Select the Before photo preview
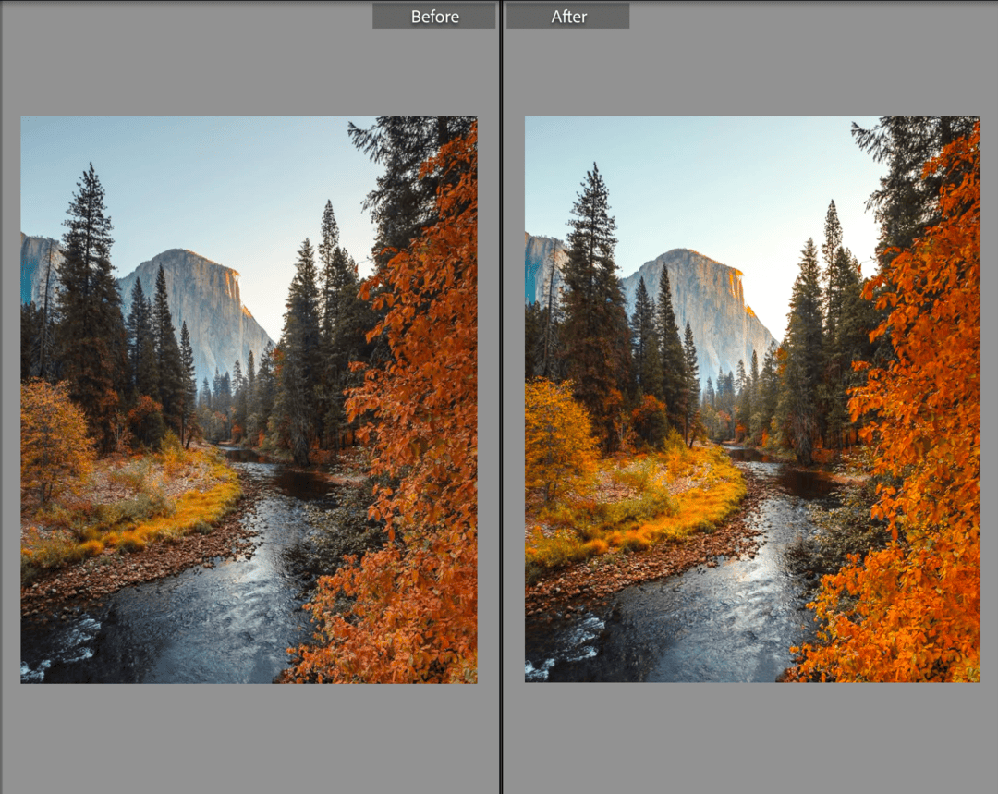Image resolution: width=998 pixels, height=794 pixels. (x=249, y=400)
